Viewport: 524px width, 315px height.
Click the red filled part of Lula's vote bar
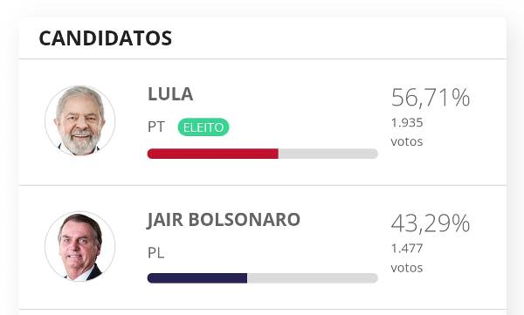[x=213, y=154]
